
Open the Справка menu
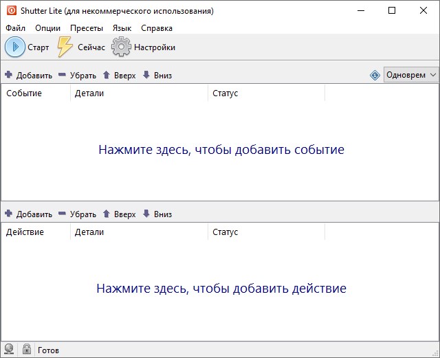(x=157, y=28)
